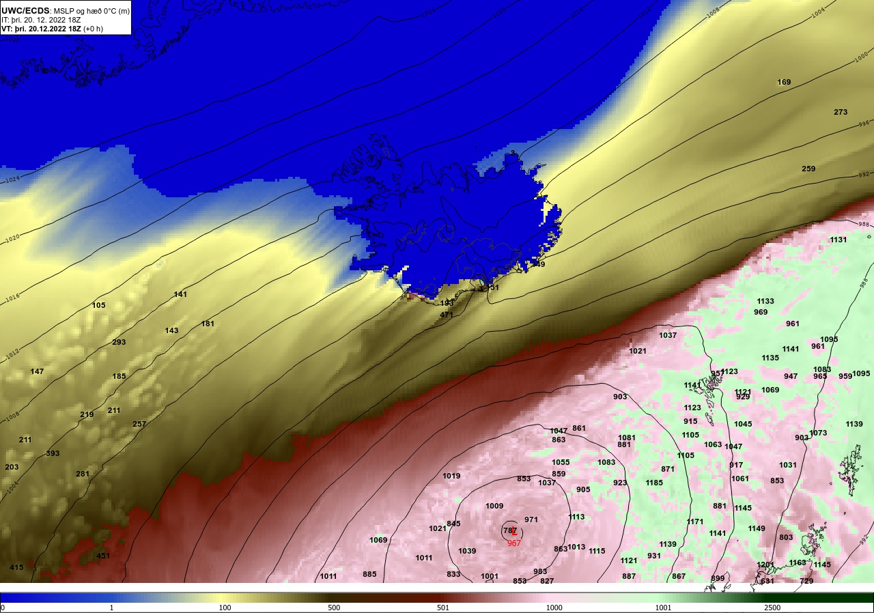The image size is (874, 613).
Task: Click the height value 1185
Action: point(654,483)
